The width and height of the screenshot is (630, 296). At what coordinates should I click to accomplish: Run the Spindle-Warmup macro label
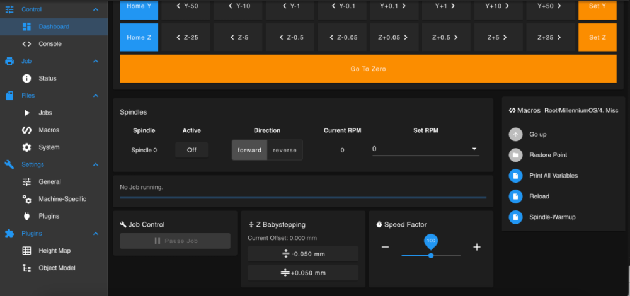point(553,217)
